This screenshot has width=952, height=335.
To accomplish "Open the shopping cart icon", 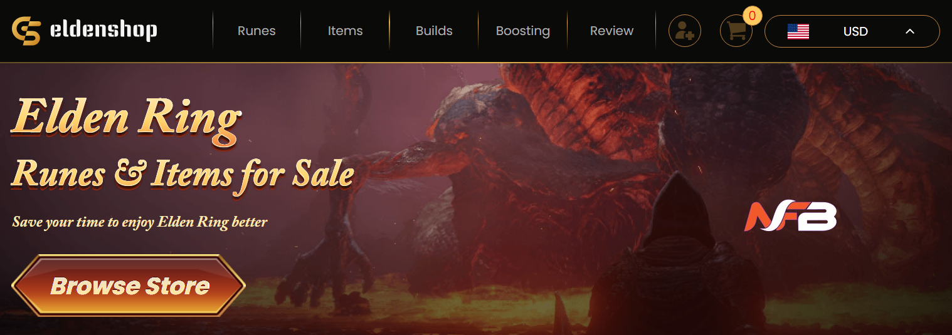I will click(x=736, y=31).
